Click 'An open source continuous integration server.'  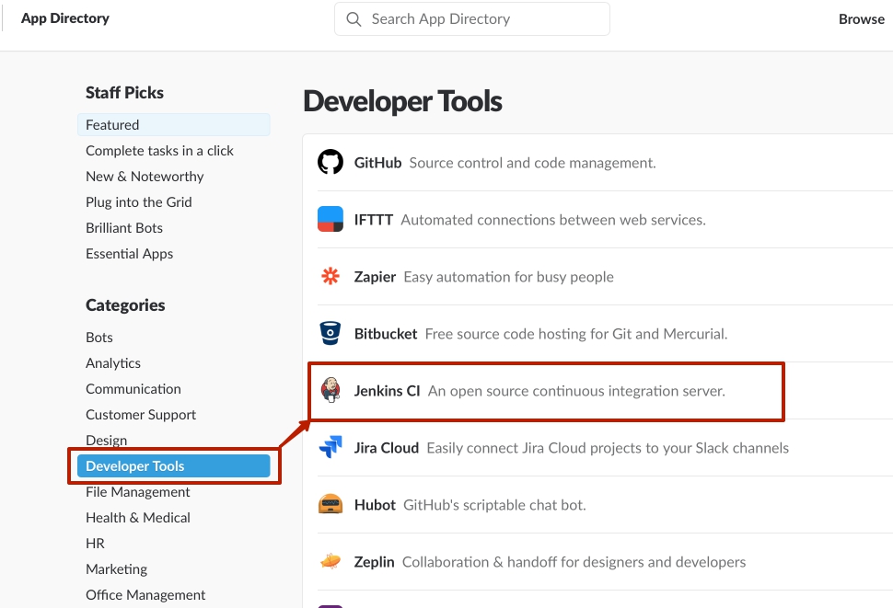[576, 391]
